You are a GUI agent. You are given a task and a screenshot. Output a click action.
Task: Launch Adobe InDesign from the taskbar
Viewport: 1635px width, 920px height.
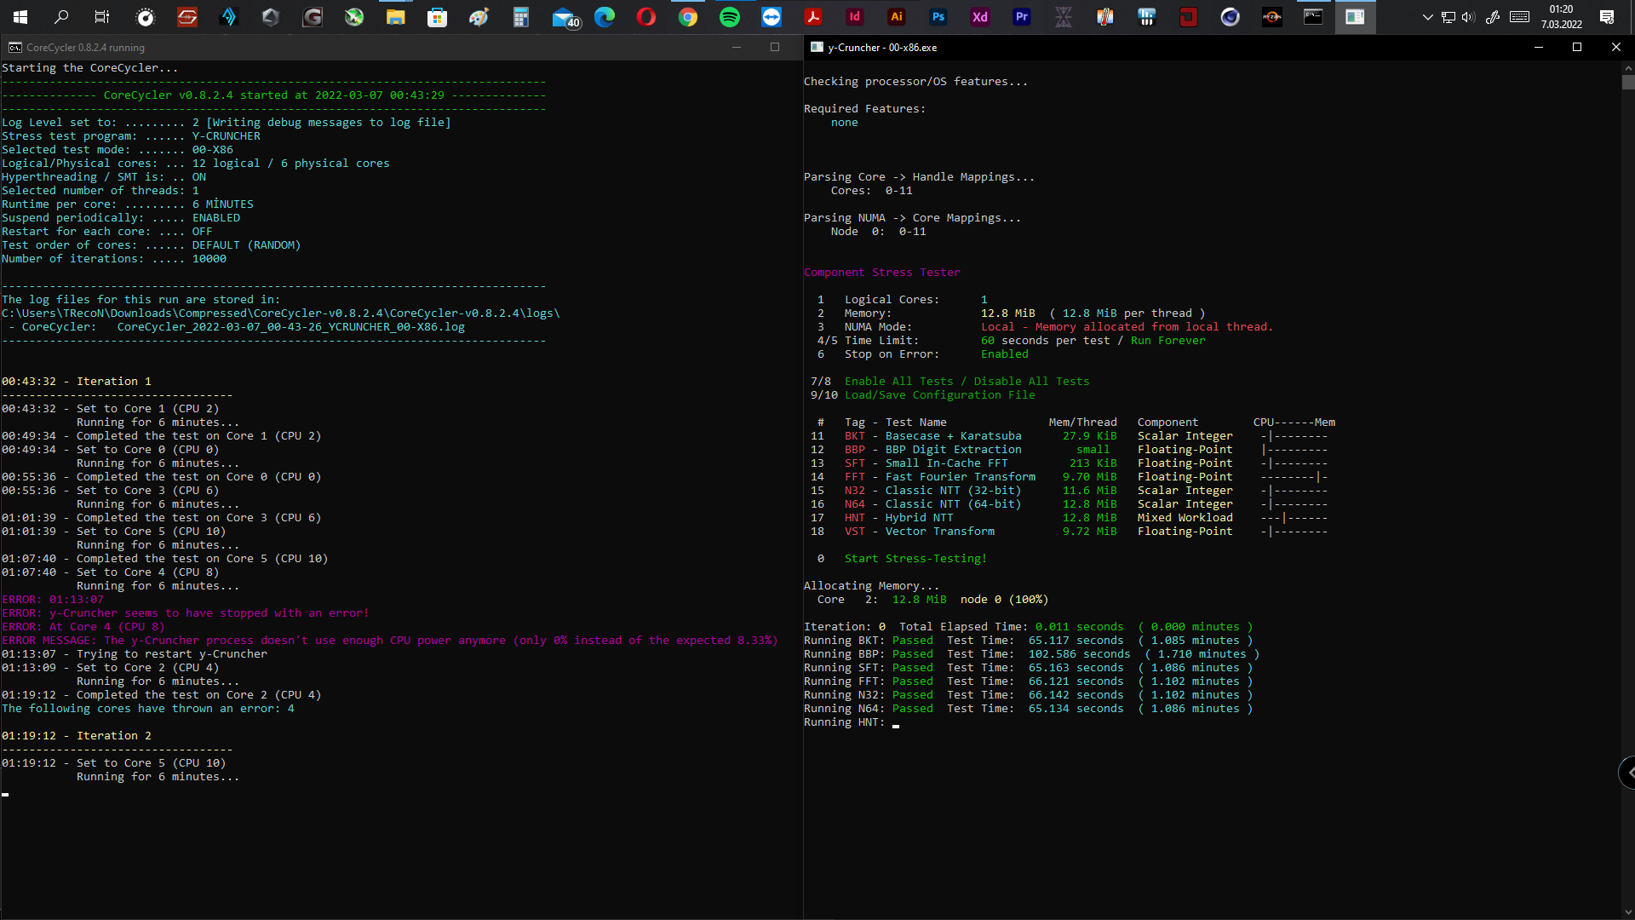tap(855, 17)
